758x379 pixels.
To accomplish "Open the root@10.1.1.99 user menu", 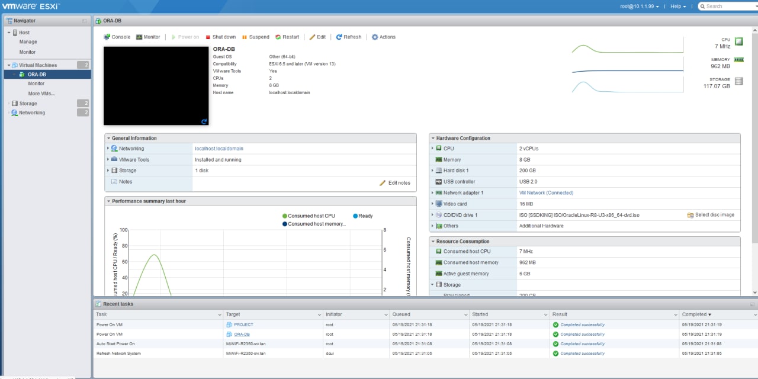I will point(640,6).
